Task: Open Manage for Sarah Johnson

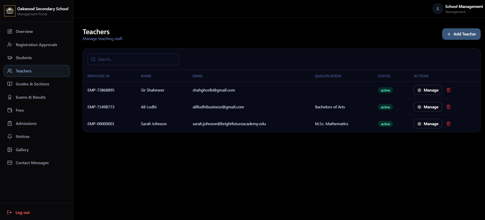Action: coord(428,124)
